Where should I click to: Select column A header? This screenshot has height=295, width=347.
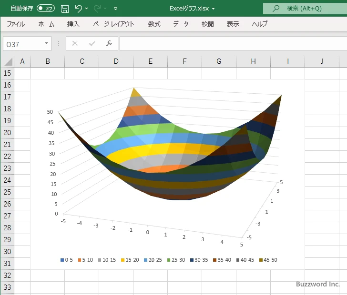22,61
